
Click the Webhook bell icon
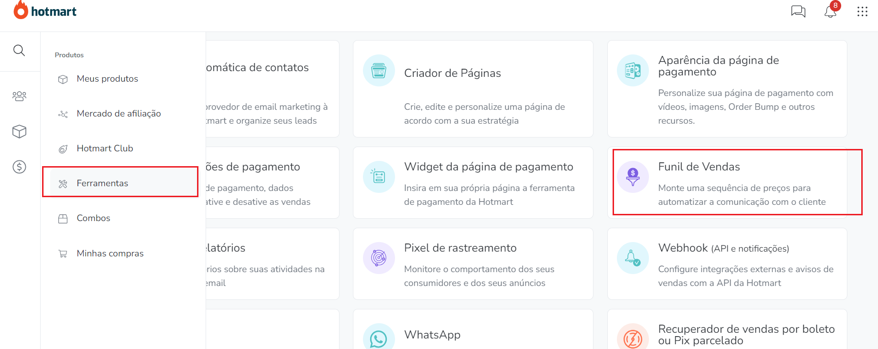[x=633, y=258]
